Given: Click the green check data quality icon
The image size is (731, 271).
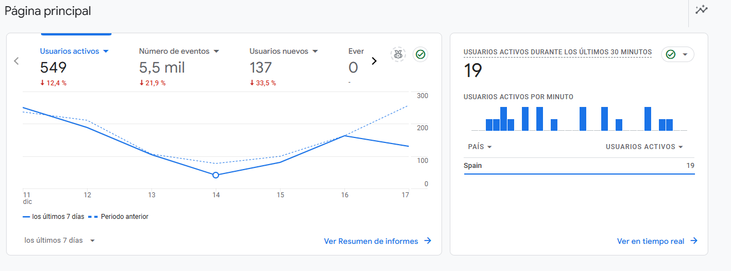Looking at the screenshot, I should (x=420, y=54).
